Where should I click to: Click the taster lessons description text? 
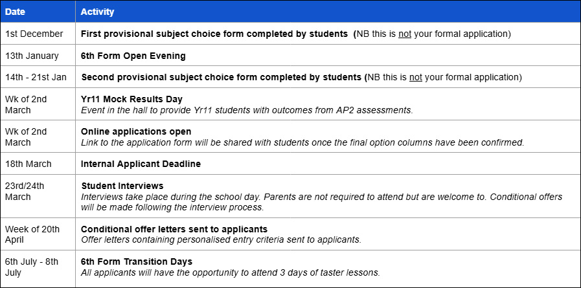tap(230, 272)
